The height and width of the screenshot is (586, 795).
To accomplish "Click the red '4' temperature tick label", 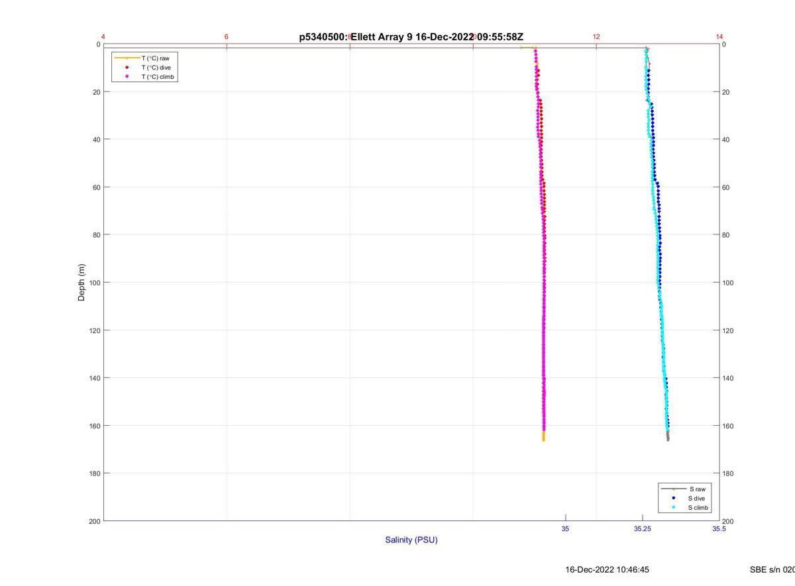I will 103,37.
